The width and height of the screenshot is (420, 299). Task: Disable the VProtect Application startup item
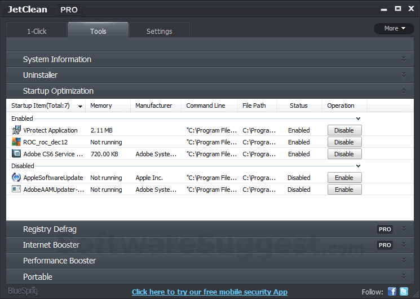344,130
